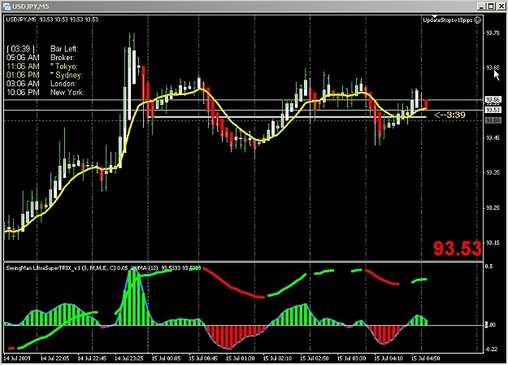Click the '15 Jul 00:05' time axis label
This screenshot has height=365, width=508.
click(x=166, y=358)
